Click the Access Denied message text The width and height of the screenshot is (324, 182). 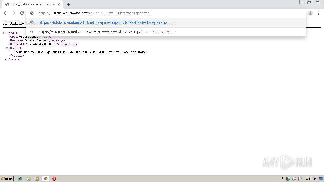[x=36, y=40]
